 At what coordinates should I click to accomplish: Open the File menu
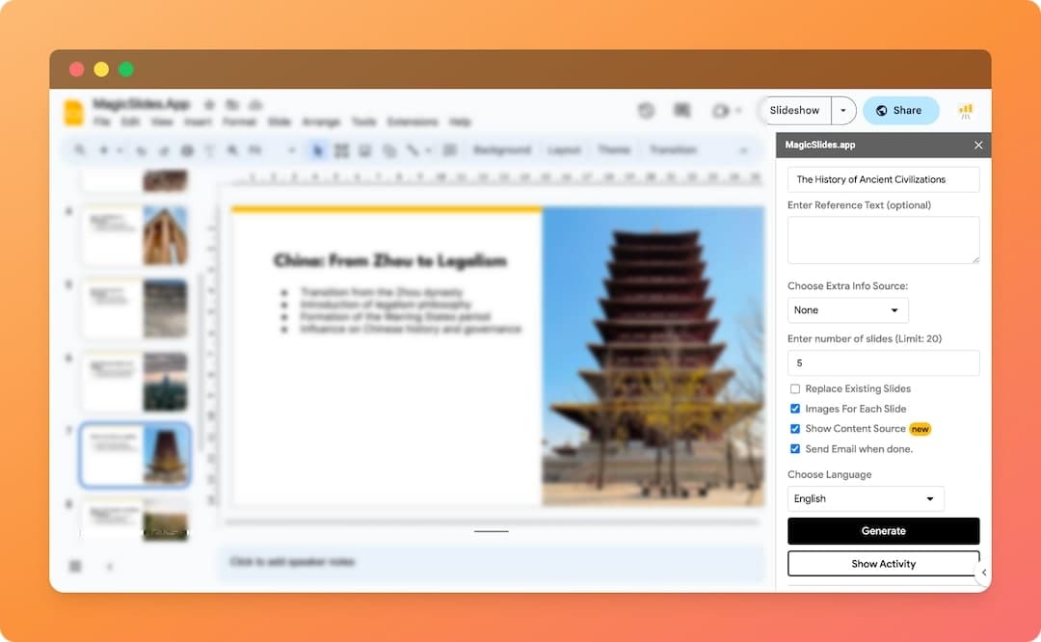coord(101,122)
